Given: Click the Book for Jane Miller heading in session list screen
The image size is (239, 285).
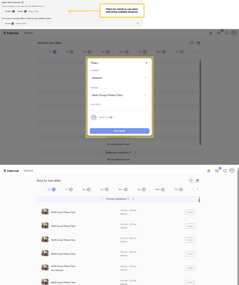Looking at the screenshot, I should pos(49,181).
